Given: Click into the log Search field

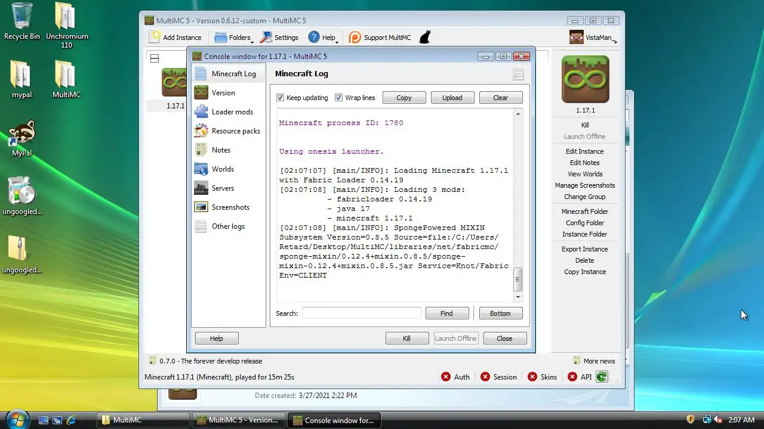Looking at the screenshot, I should (362, 313).
